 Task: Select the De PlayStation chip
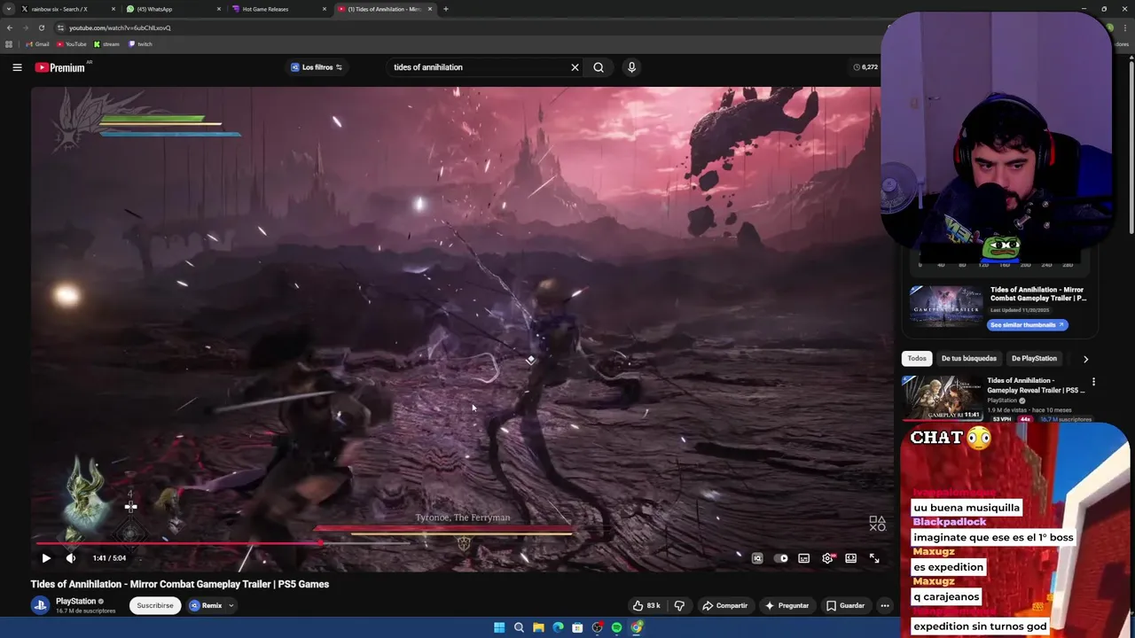[x=1034, y=358]
